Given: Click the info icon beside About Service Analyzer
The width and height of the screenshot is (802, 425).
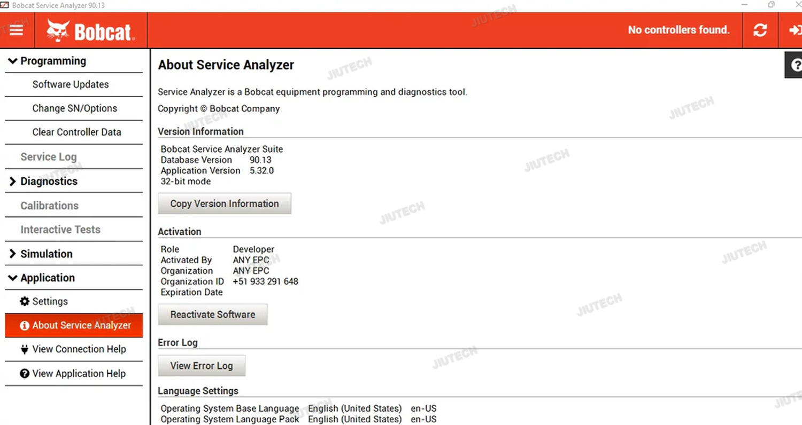Looking at the screenshot, I should [25, 326].
